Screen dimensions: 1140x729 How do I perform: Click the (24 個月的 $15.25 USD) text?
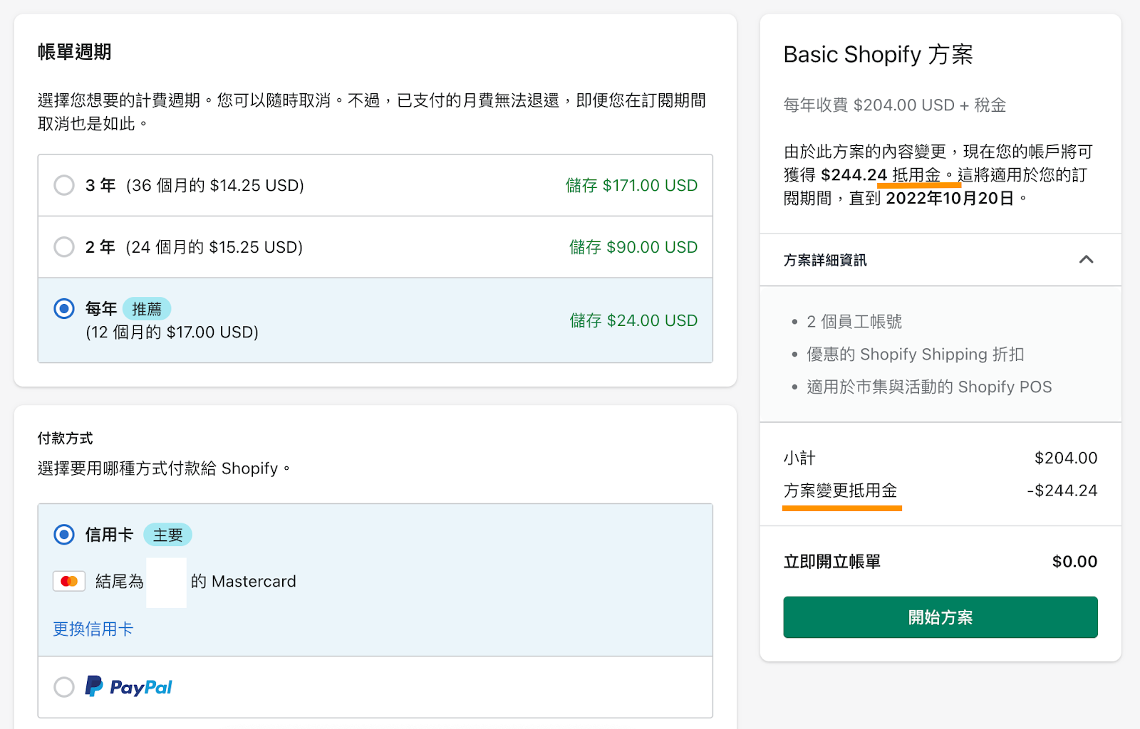pyautogui.click(x=214, y=247)
